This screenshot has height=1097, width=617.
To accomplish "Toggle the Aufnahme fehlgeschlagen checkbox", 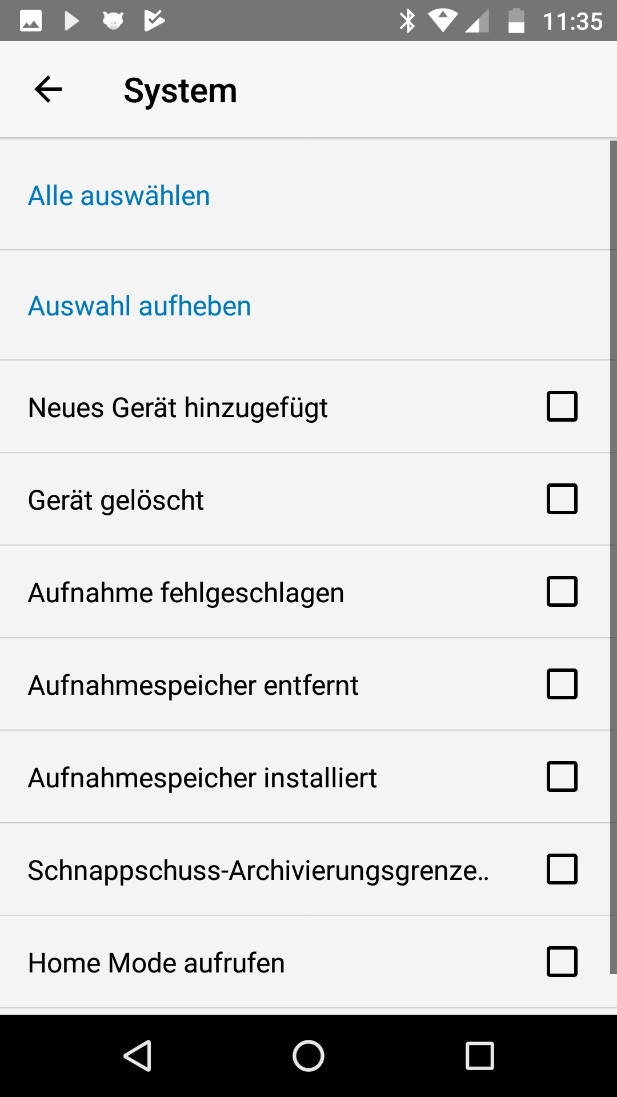I will click(562, 591).
